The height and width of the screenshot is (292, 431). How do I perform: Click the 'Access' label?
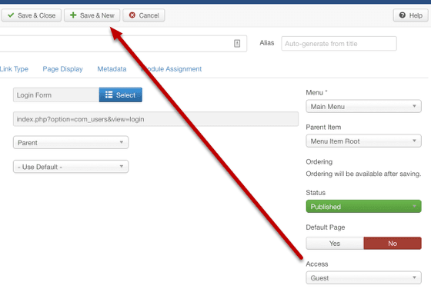coord(317,264)
